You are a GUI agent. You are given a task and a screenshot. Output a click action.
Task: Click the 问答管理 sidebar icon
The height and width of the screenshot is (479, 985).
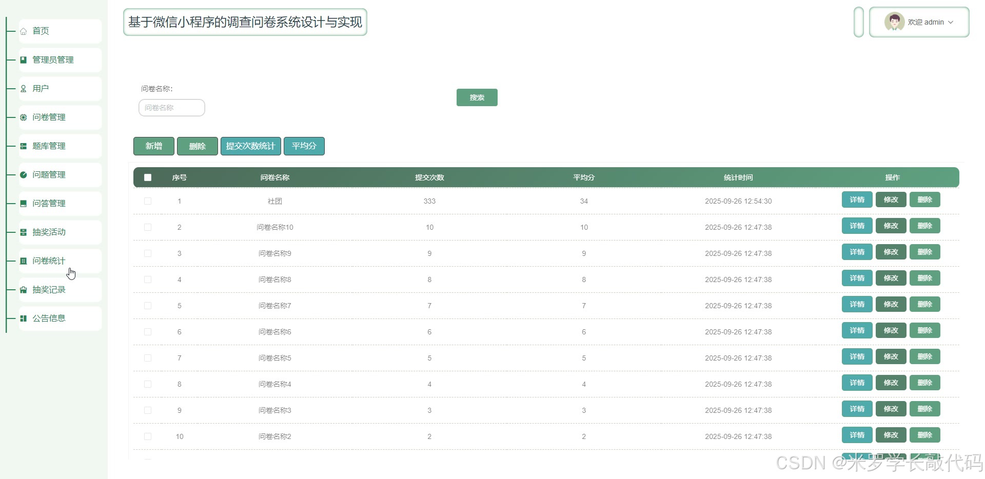click(24, 204)
